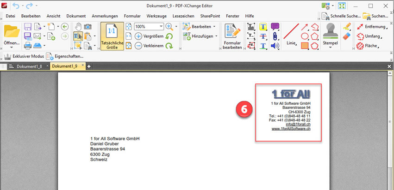The width and height of the screenshot is (394, 190).
Task: Select the Text Box tool
Action: [x=251, y=36]
